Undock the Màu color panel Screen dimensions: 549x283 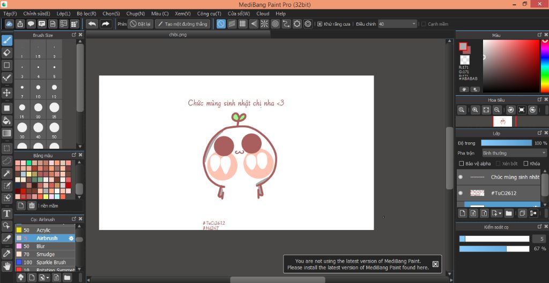(539, 35)
